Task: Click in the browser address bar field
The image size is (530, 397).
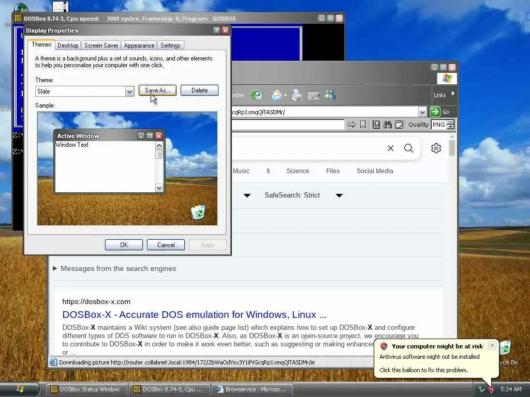Action: point(325,112)
